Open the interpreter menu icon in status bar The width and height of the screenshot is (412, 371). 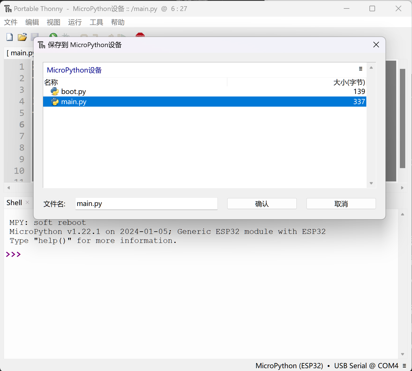tap(404, 366)
